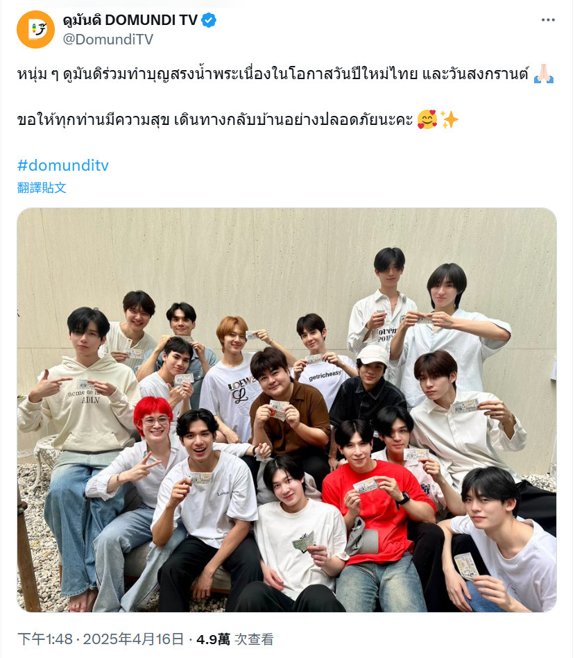Open the three-dot more options menu
575x658 pixels.
pyautogui.click(x=548, y=19)
